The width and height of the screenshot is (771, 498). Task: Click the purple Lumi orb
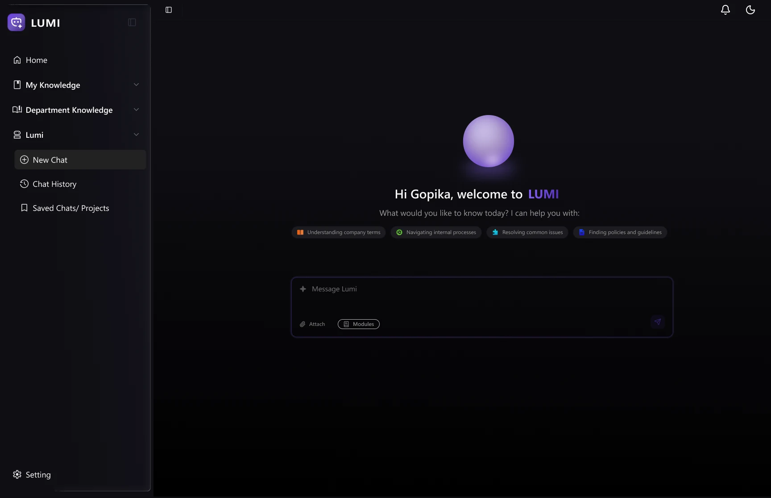click(489, 141)
